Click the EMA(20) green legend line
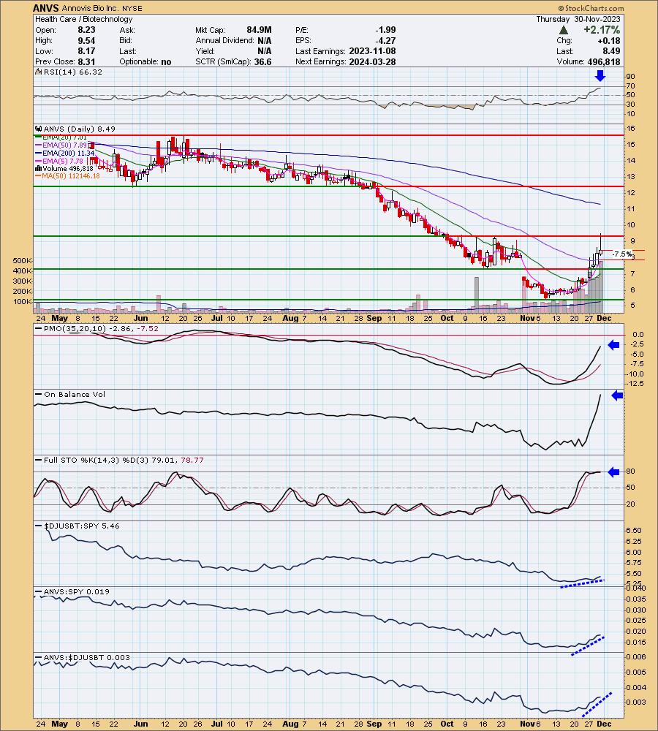 tap(38, 137)
